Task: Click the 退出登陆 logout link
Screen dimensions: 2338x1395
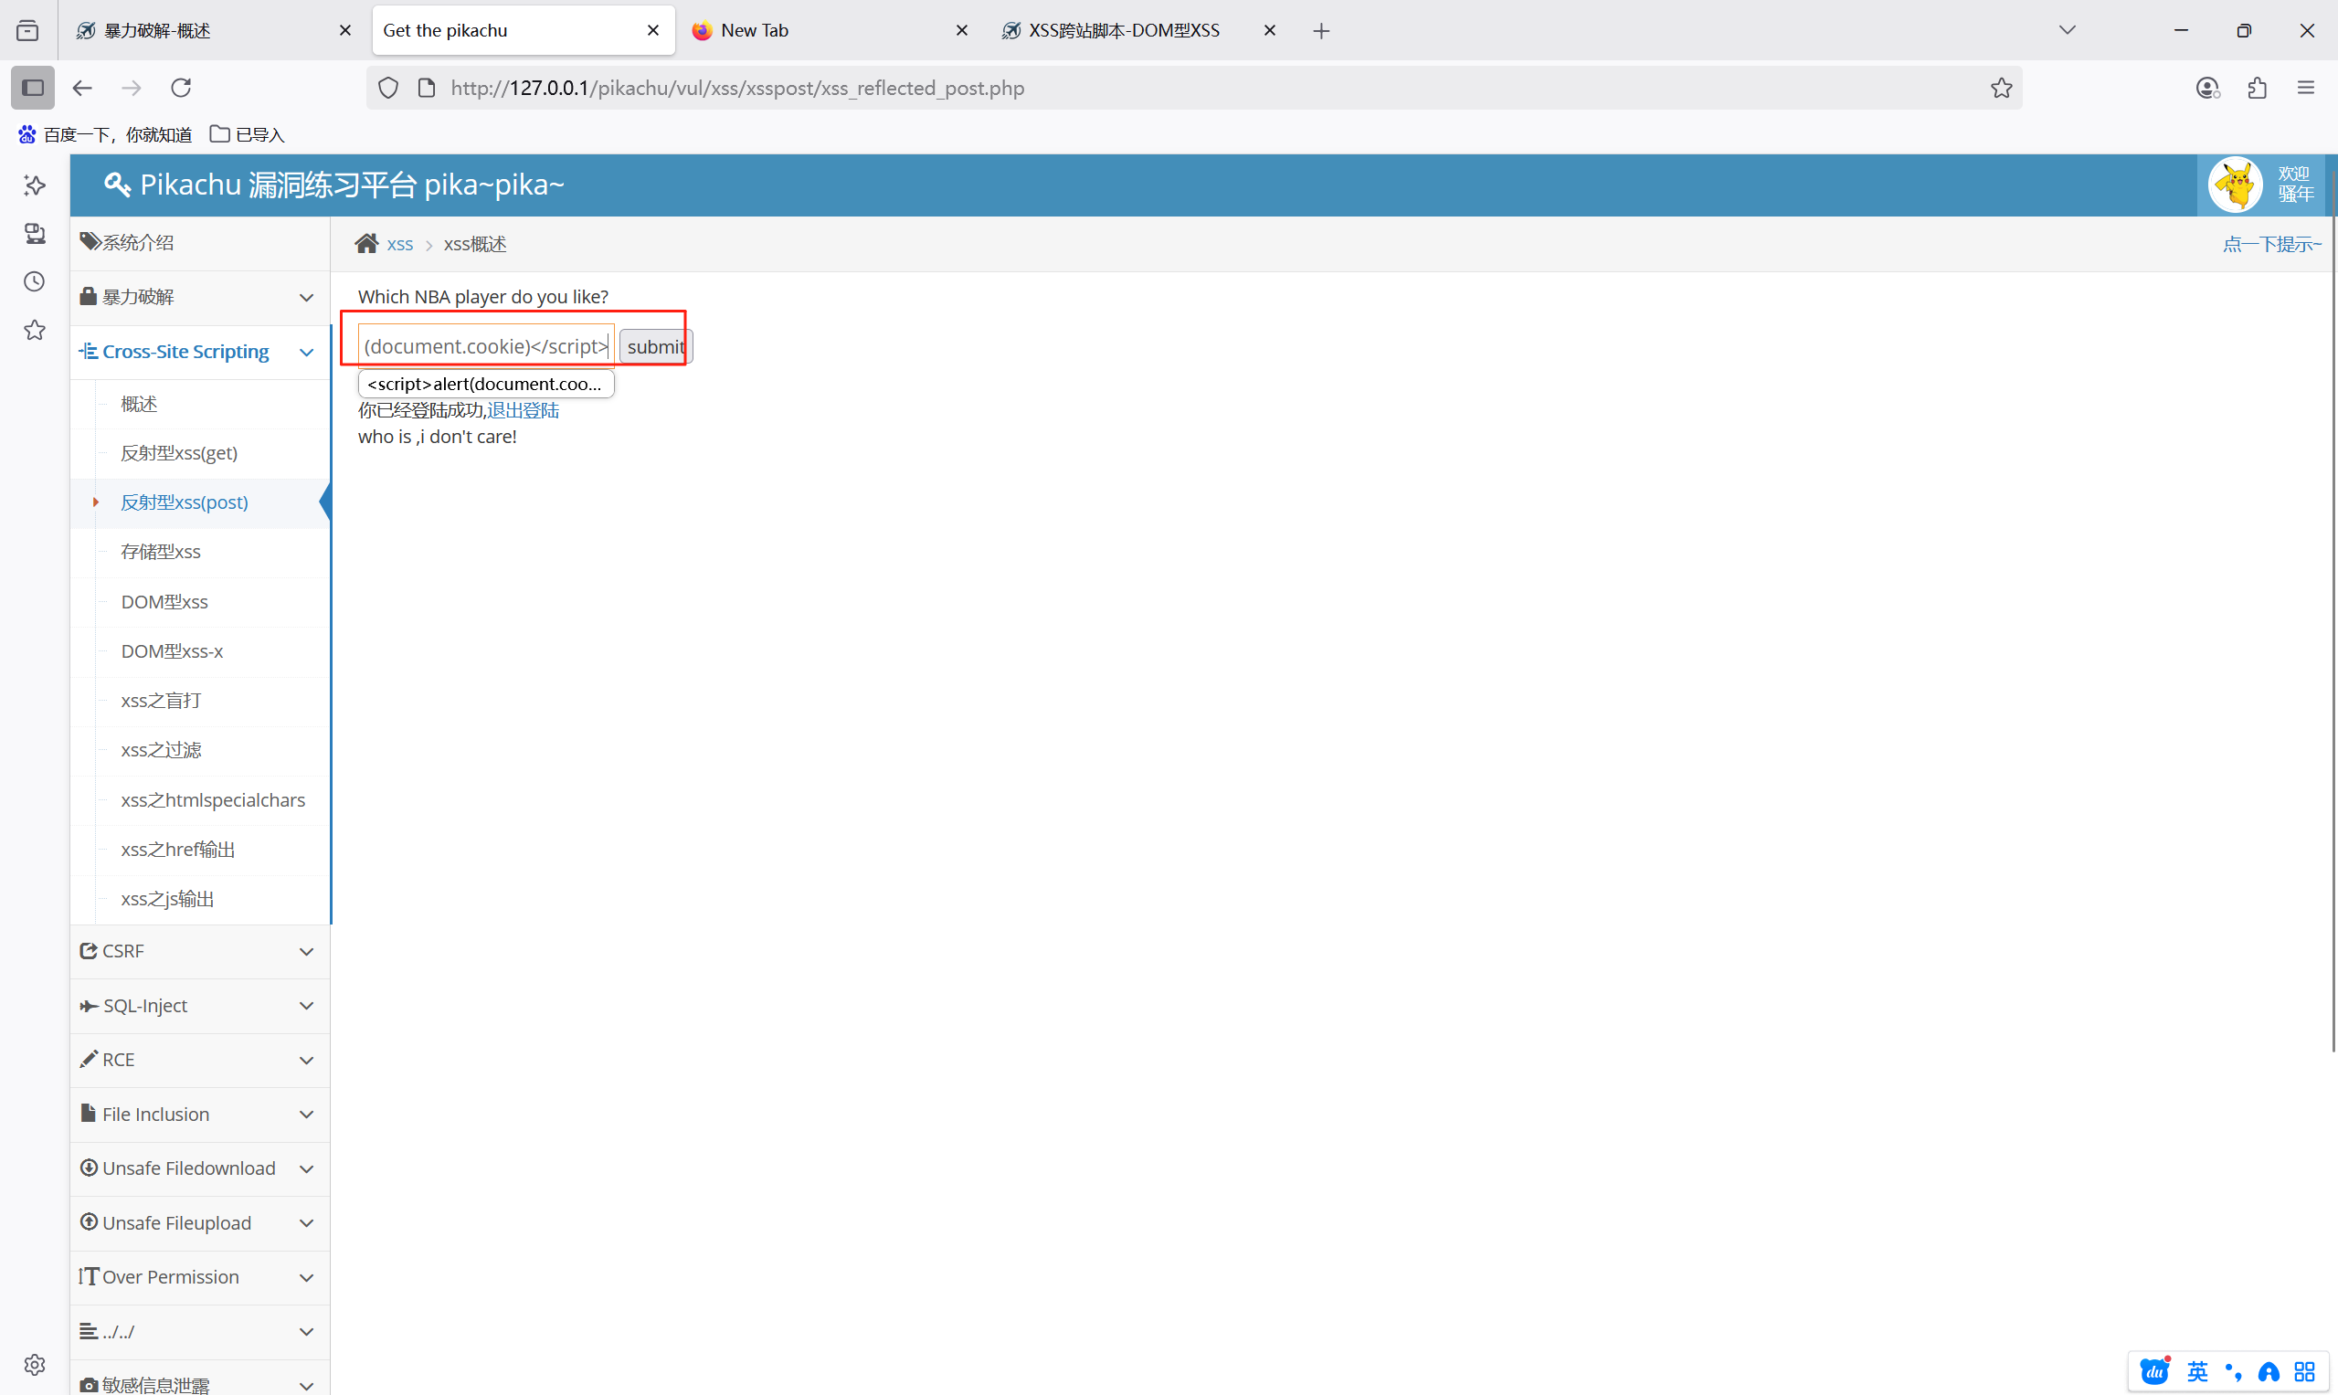Action: coord(523,410)
